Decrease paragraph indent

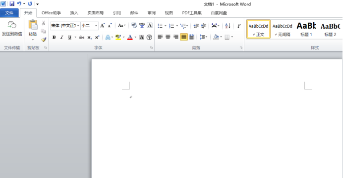196,26
